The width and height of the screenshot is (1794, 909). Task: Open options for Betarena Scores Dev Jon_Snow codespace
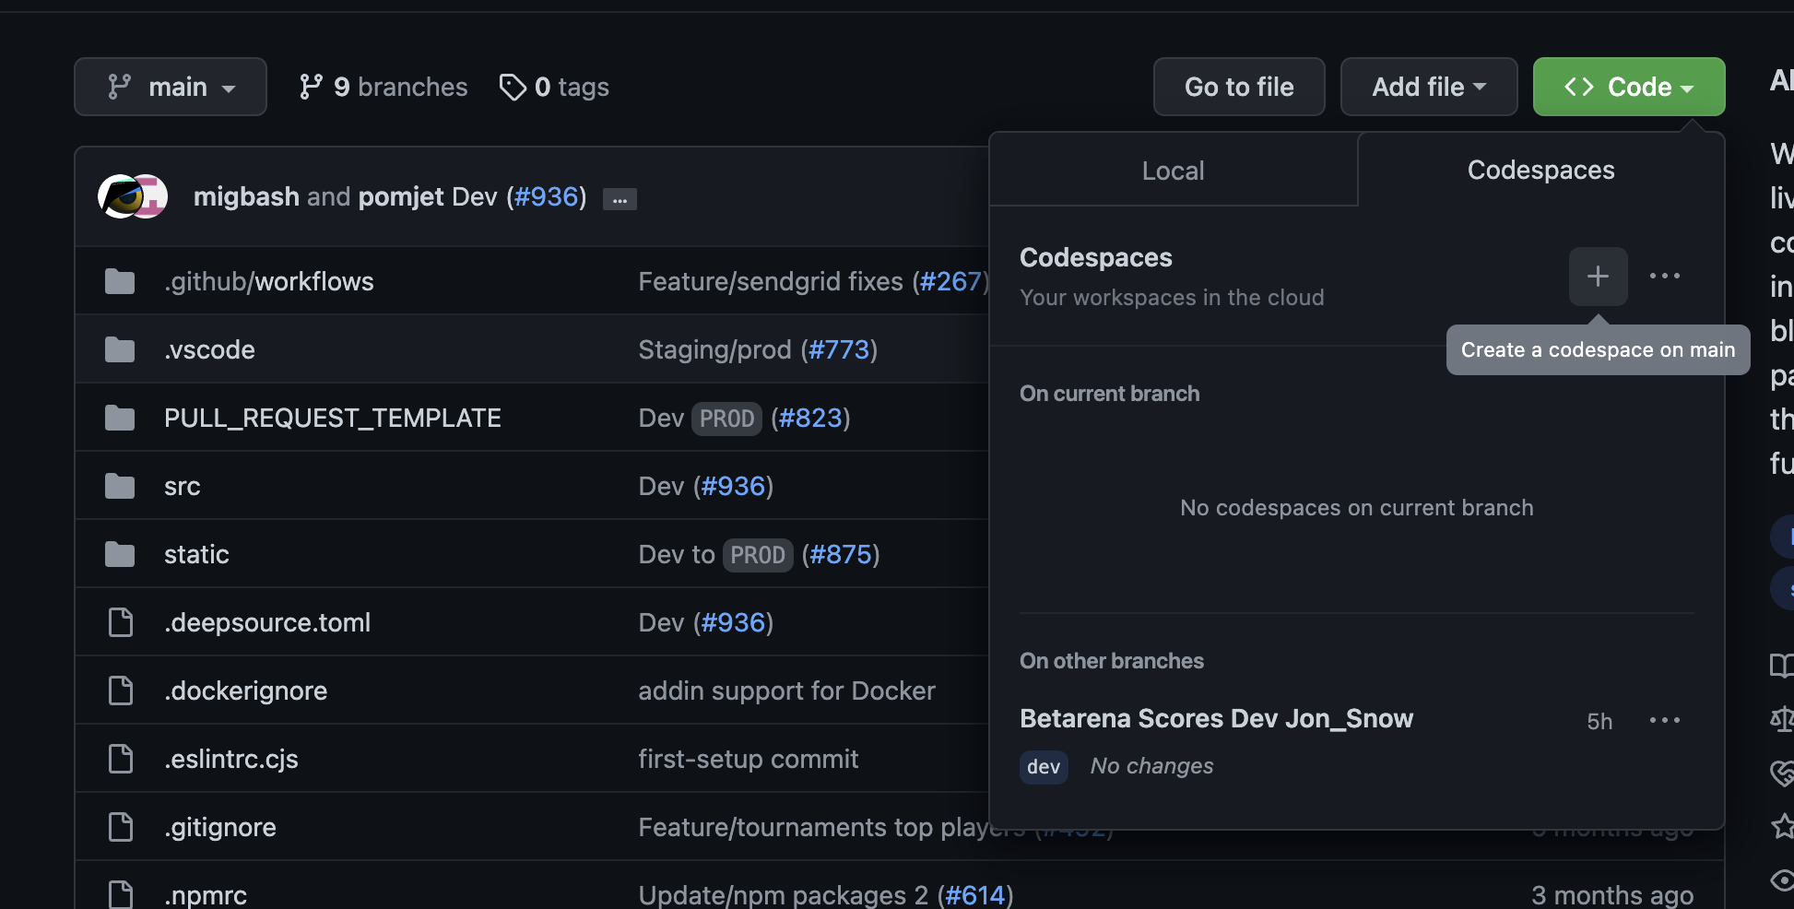(1665, 720)
